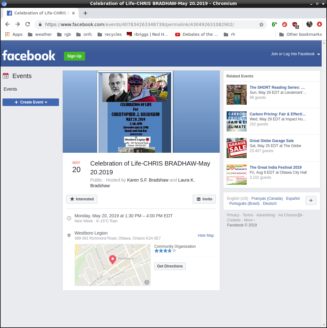The image size is (327, 328).
Task: Open The SHORT Reading Series event
Action: 277,87
